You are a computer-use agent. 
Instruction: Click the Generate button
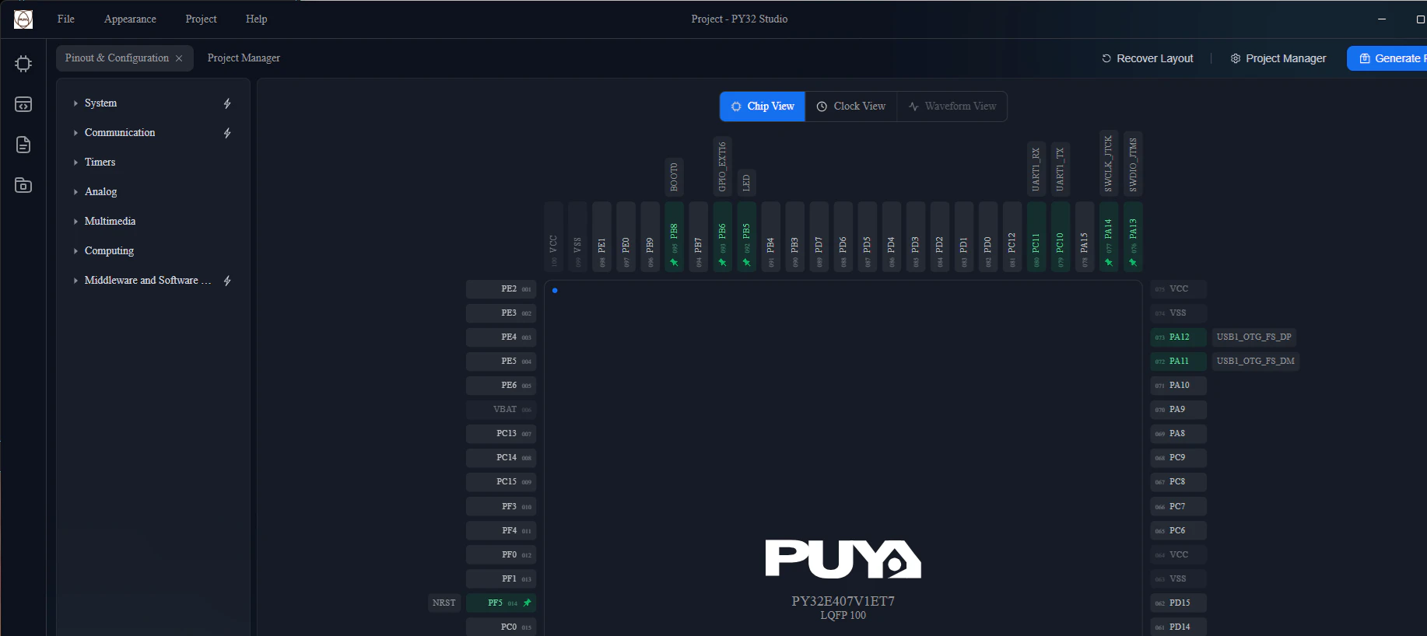[1388, 58]
